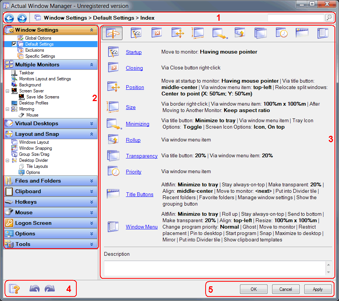Click the Cancel button
This screenshot has width=339, height=301.
tap(286, 289)
